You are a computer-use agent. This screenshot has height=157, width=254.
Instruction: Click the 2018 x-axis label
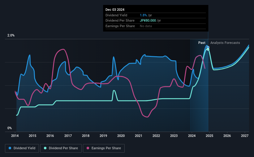point(86,136)
